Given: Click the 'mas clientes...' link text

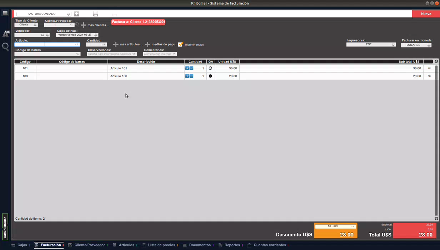Looking at the screenshot, I should (98, 25).
